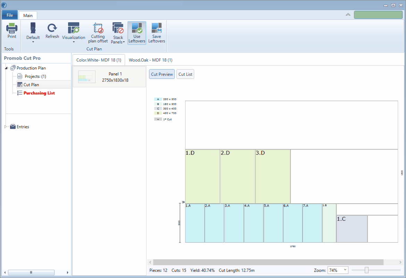
Task: Click the Entries box icon
Action: [13, 127]
